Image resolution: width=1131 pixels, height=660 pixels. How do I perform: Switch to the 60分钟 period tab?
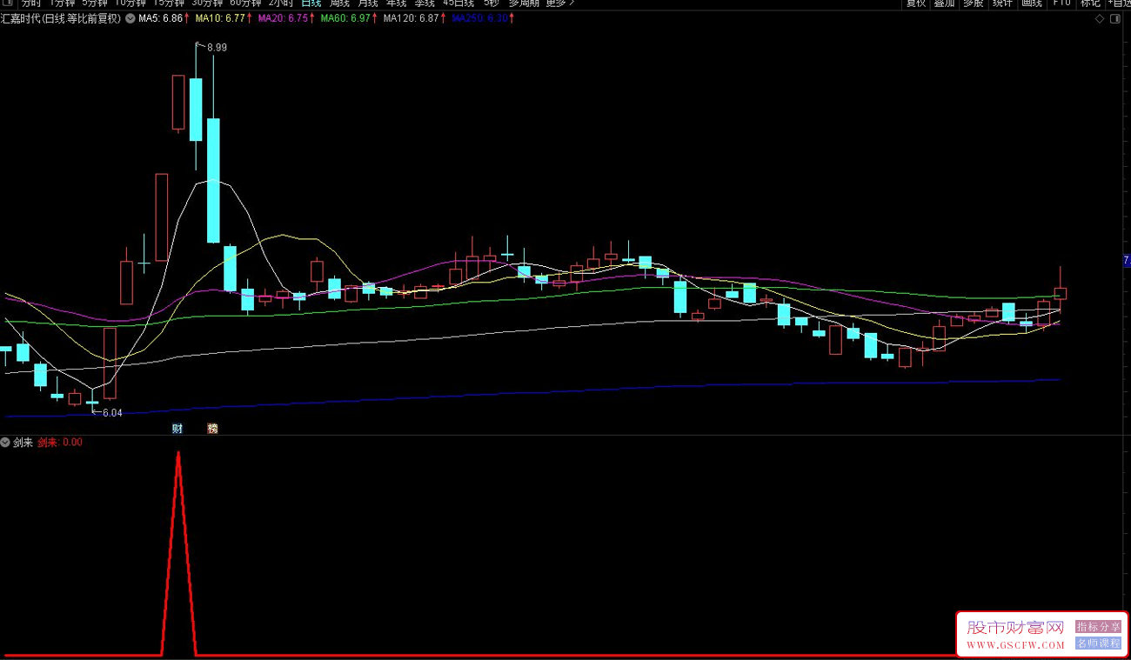pos(245,3)
